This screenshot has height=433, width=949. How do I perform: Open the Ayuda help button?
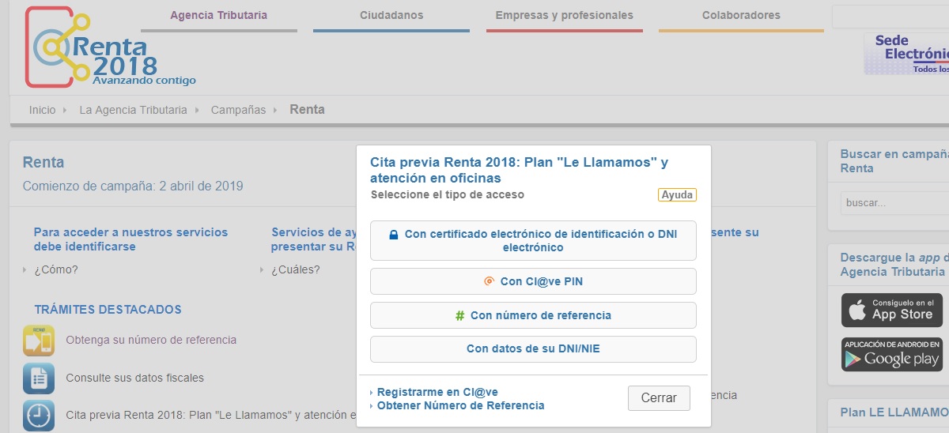pos(677,195)
